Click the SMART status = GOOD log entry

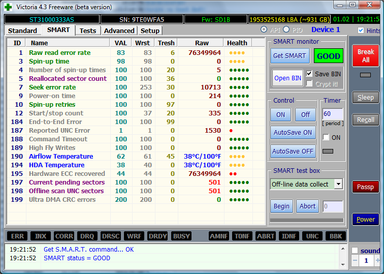click(x=77, y=258)
